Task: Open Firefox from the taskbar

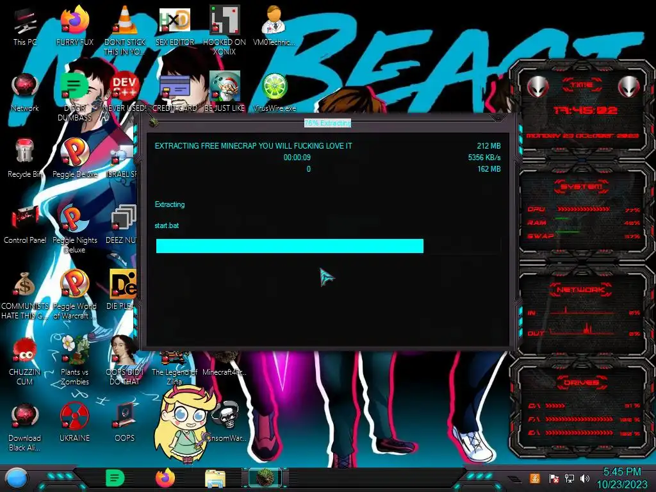Action: tap(165, 478)
